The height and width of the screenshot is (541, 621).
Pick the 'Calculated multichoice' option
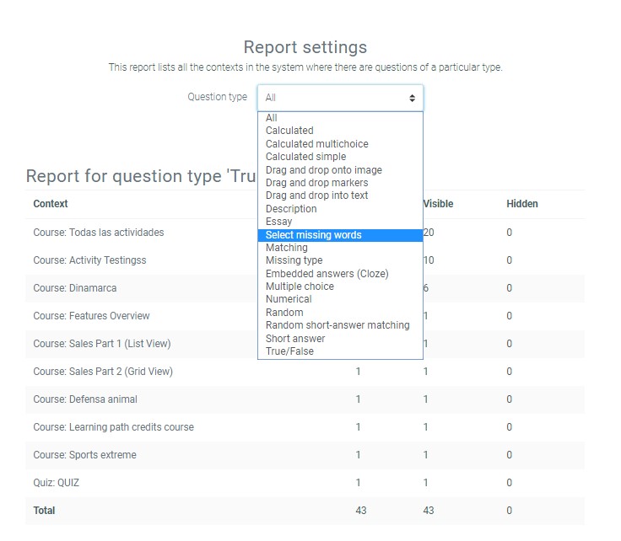tap(316, 144)
